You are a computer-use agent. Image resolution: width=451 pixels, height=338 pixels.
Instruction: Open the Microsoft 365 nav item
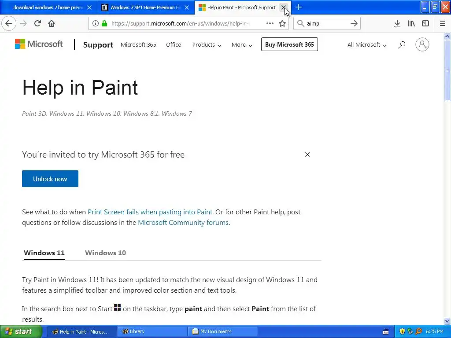(x=138, y=44)
